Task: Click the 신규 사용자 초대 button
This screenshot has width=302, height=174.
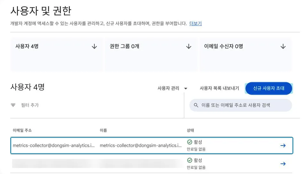Action: pos(269,88)
